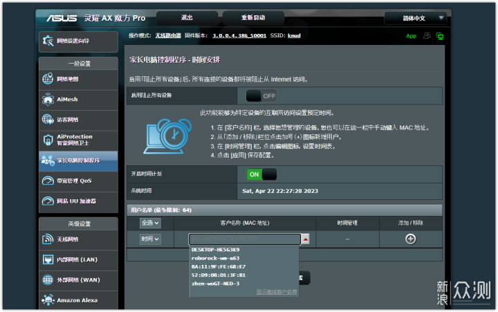Focus the client MAC address input field
This screenshot has width=498, height=312.
pyautogui.click(x=245, y=239)
